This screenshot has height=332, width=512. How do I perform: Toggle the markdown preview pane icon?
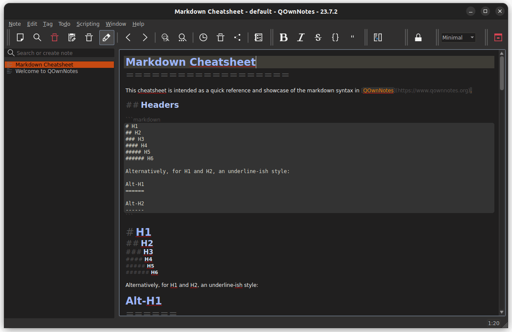377,37
